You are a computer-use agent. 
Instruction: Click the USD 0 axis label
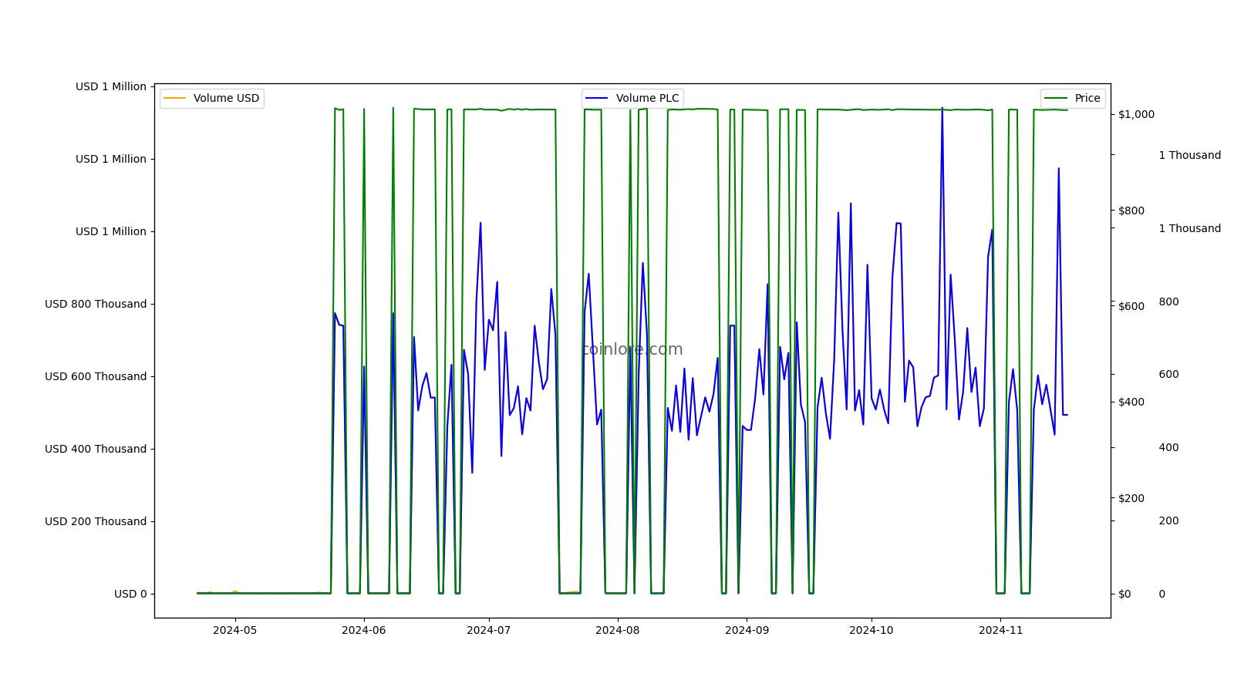coord(130,594)
